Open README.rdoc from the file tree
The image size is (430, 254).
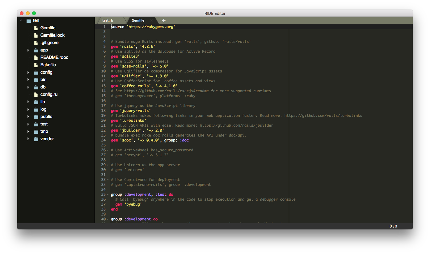coord(54,57)
